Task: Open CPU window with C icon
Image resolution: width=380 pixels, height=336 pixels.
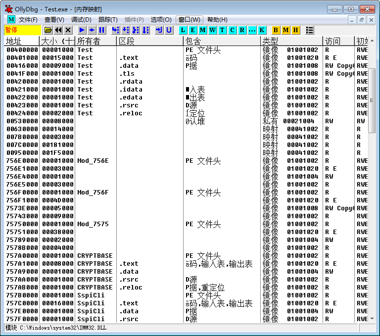Action: pyautogui.click(x=232, y=30)
